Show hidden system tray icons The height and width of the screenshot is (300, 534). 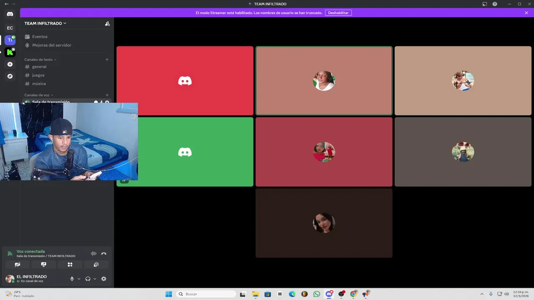click(x=482, y=294)
